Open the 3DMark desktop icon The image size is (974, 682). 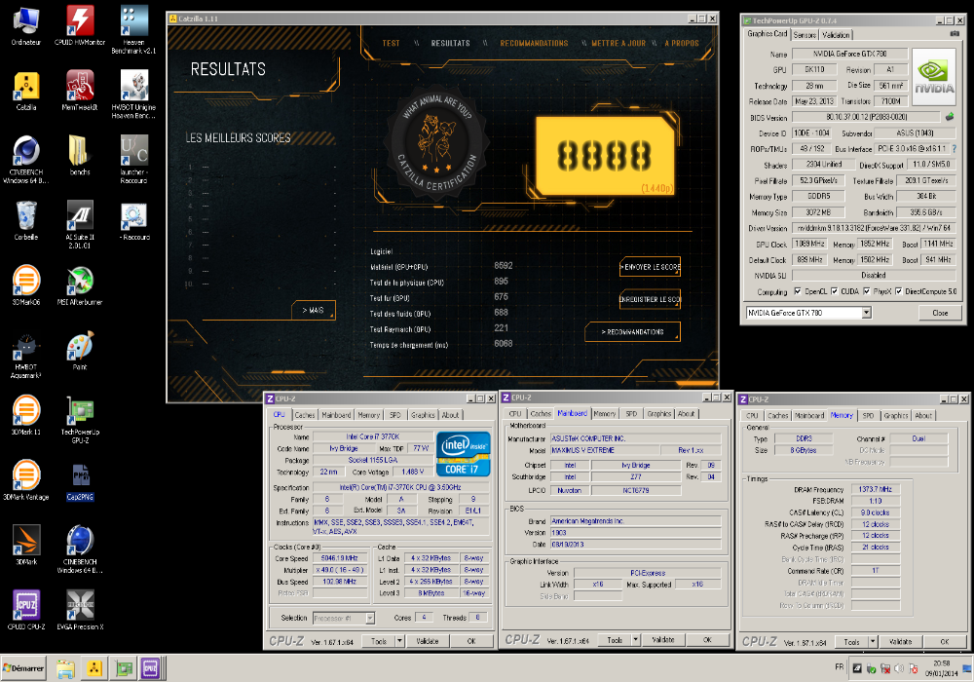click(x=26, y=545)
